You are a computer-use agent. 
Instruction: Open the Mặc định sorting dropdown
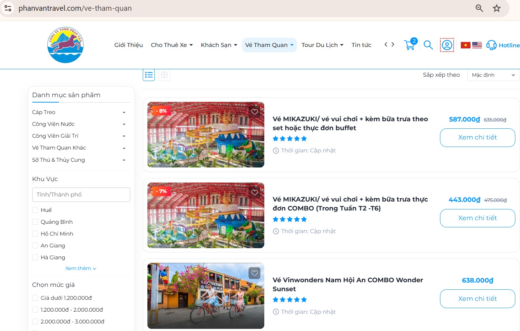point(493,75)
